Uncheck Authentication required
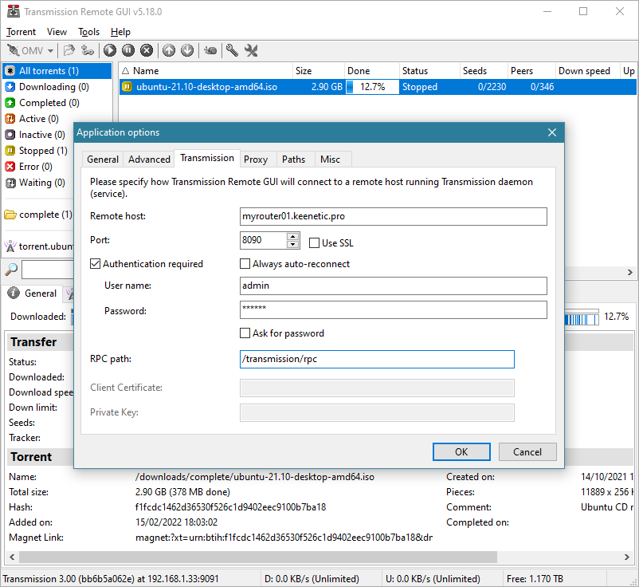Viewport: 639px width, 587px height. [x=96, y=264]
